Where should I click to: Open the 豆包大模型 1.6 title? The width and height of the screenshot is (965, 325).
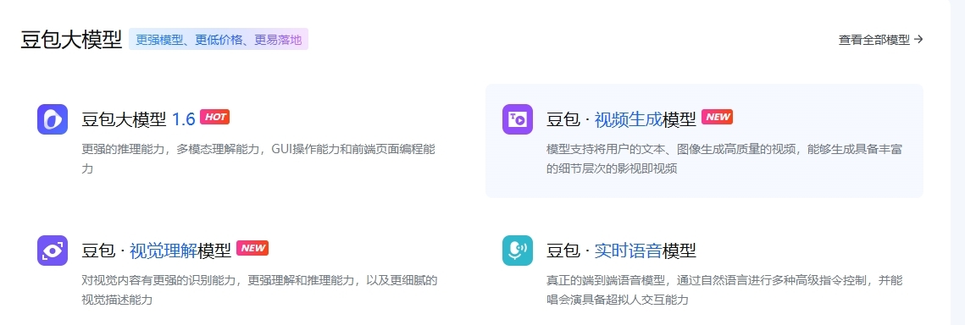[x=138, y=119]
